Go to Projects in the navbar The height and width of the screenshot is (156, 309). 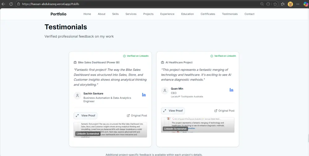coord(148,14)
